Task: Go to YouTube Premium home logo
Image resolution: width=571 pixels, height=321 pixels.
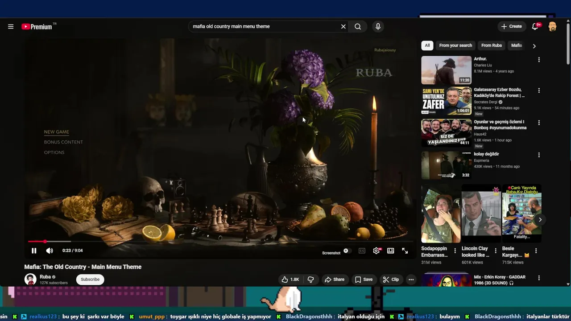Action: [x=37, y=27]
